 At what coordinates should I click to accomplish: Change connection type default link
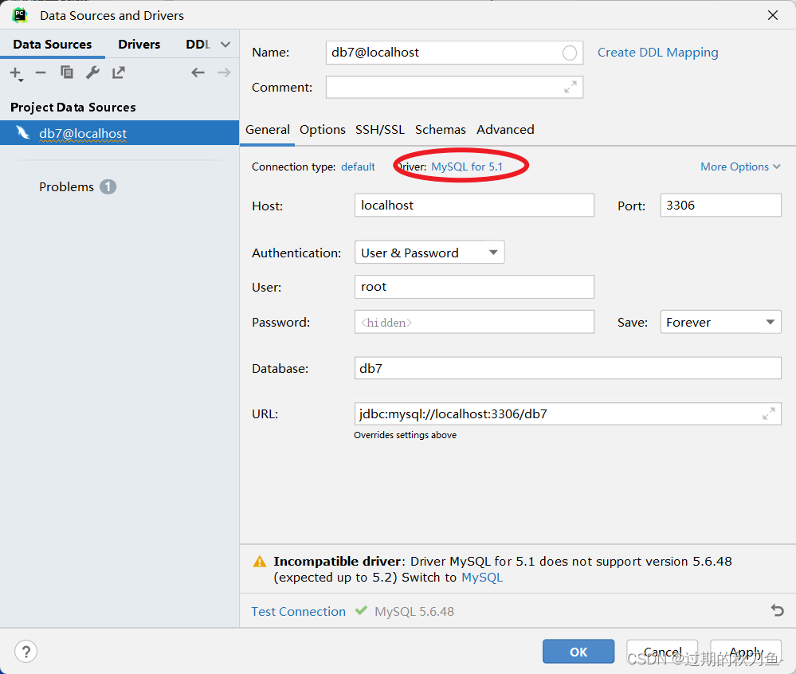(x=358, y=167)
